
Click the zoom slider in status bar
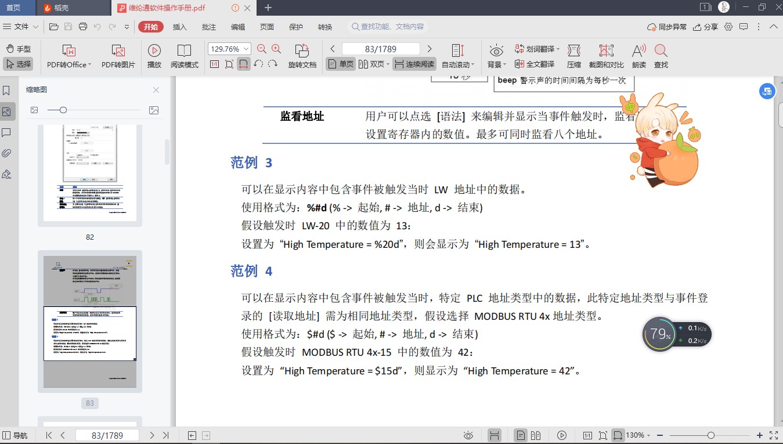(x=710, y=435)
